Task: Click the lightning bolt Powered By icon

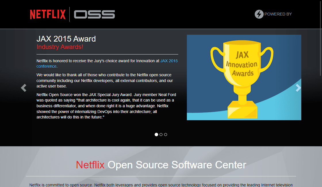Action: [259, 14]
